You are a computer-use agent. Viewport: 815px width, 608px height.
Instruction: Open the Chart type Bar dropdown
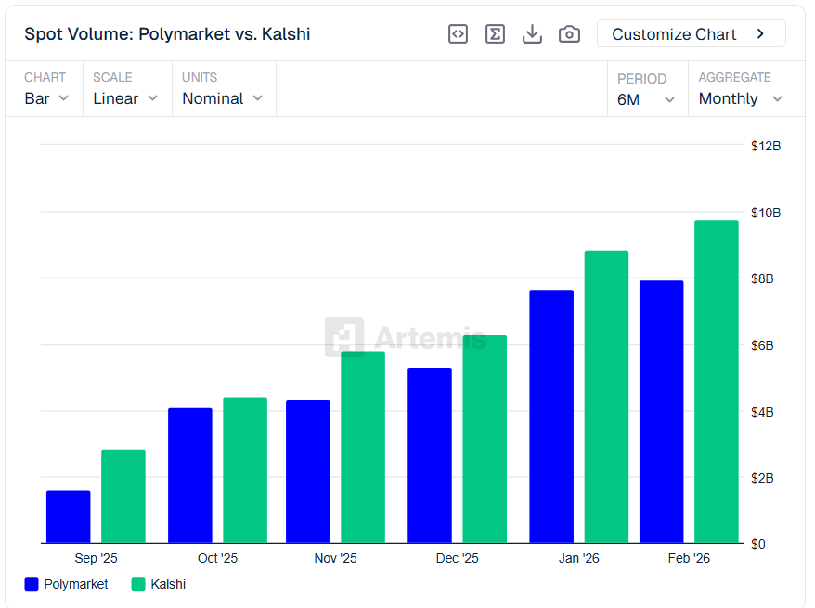46,98
